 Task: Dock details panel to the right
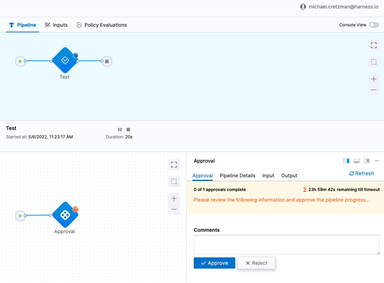346,161
